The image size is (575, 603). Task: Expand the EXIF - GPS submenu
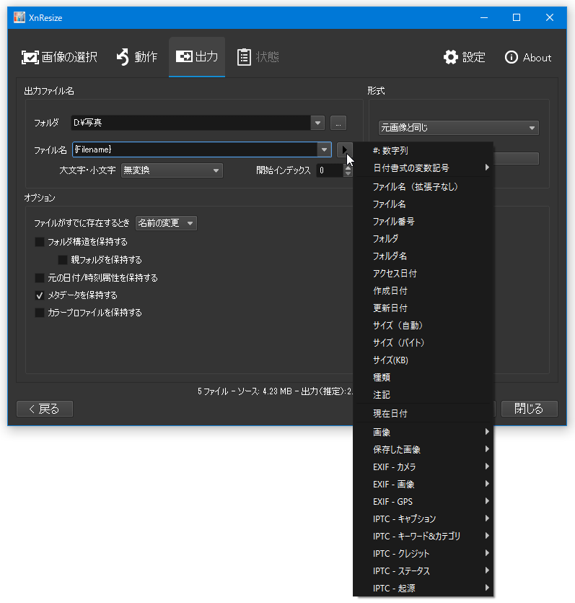423,501
